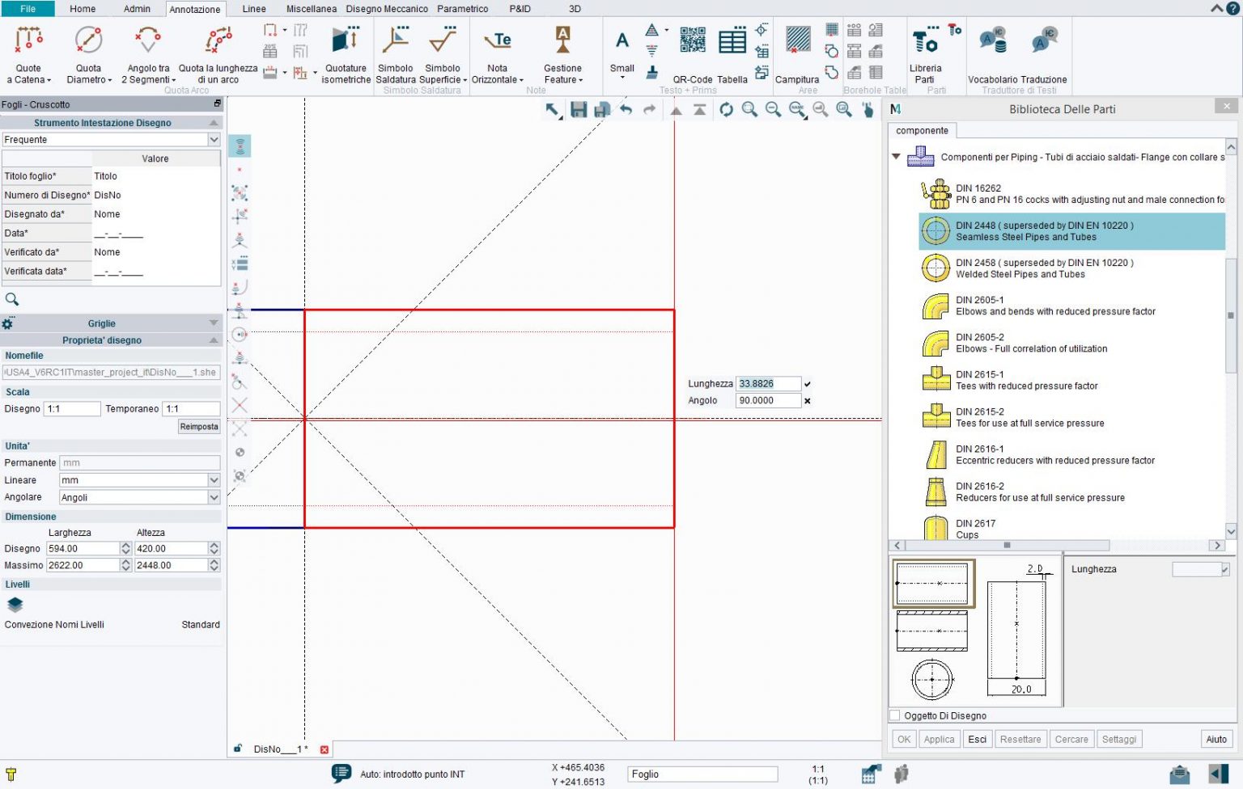Click the Save icon above the drawing area

tap(578, 110)
